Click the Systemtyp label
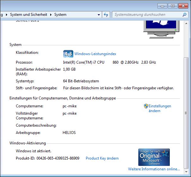The width and height of the screenshot is (191, 177). (25, 81)
